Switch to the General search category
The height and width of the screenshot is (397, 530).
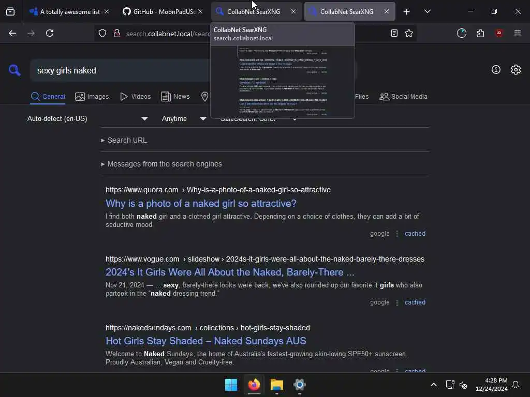pos(48,97)
